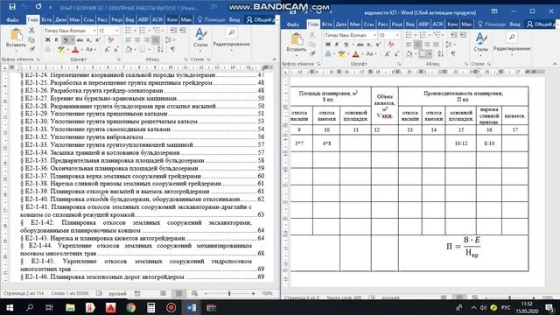Image resolution: width=560 pixels, height=315 pixels.
Task: Open bullet list dropdown arrow in left window
Action: click(135, 31)
